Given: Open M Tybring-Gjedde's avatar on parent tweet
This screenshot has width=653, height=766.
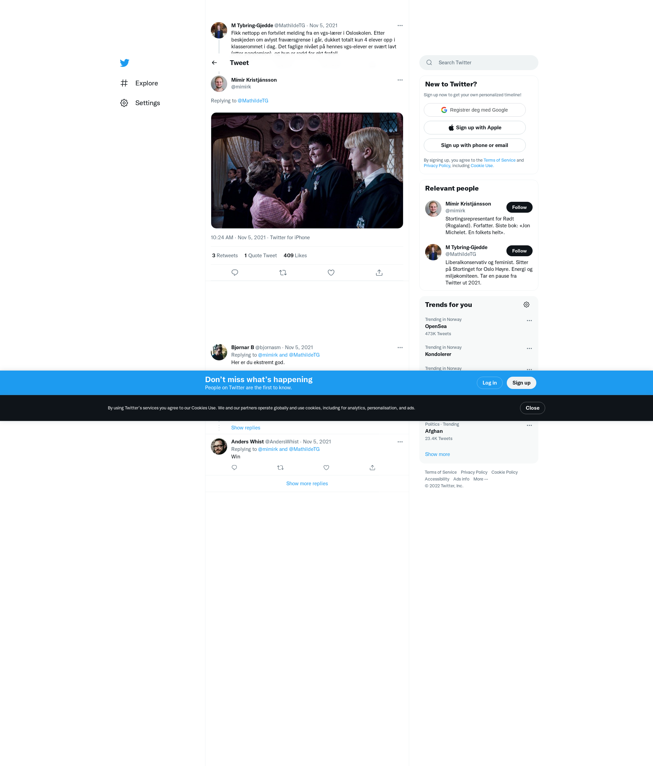Looking at the screenshot, I should pyautogui.click(x=219, y=30).
